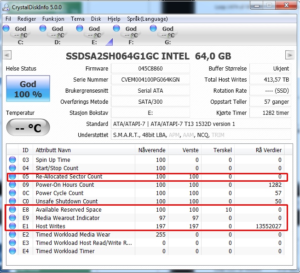Open the Rediger menu
This screenshot has height=273, width=300.
(x=27, y=19)
